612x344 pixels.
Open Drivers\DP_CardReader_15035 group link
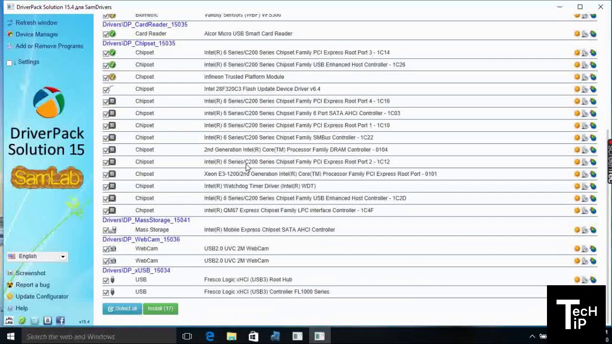(145, 24)
